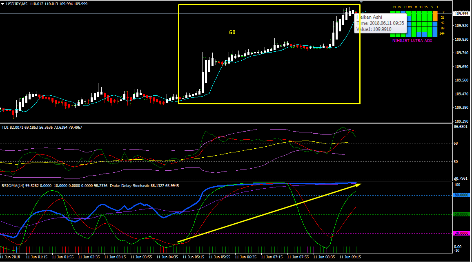Click the 100 value on stochastic scale

(x=457, y=185)
